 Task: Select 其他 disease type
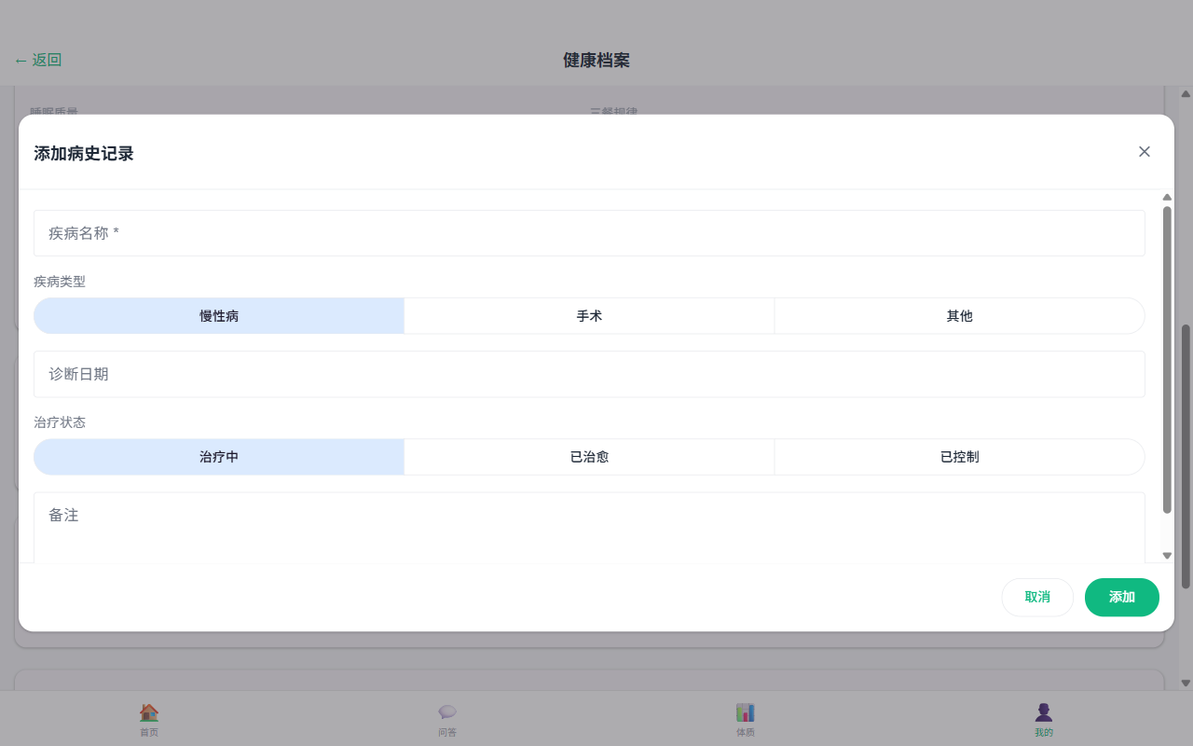tap(959, 316)
